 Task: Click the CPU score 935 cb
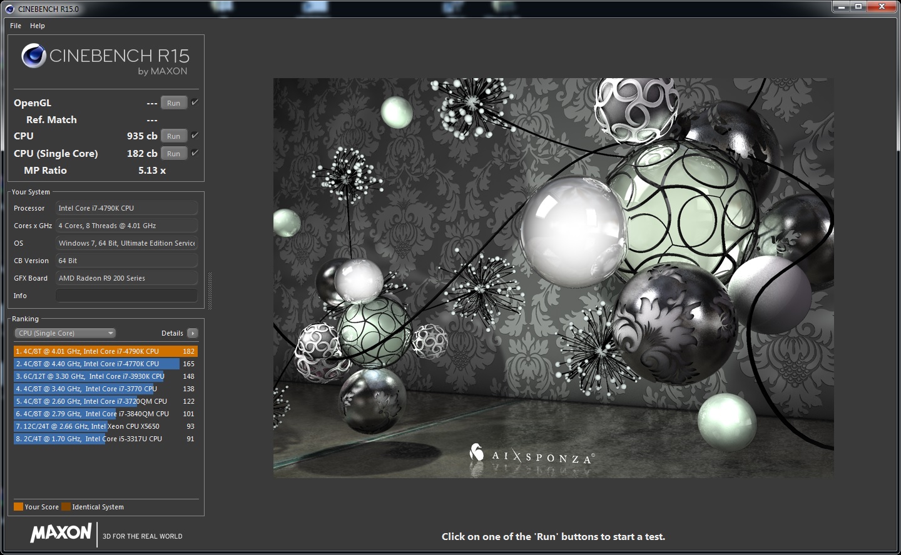[x=142, y=136]
